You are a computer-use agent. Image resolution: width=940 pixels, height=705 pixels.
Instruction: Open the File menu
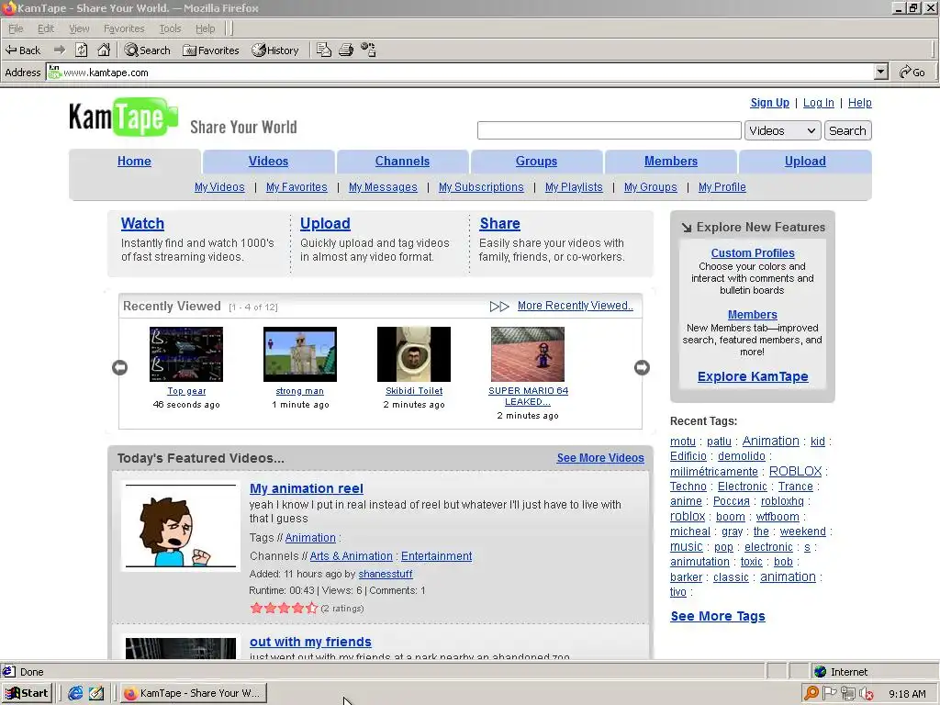coord(16,28)
